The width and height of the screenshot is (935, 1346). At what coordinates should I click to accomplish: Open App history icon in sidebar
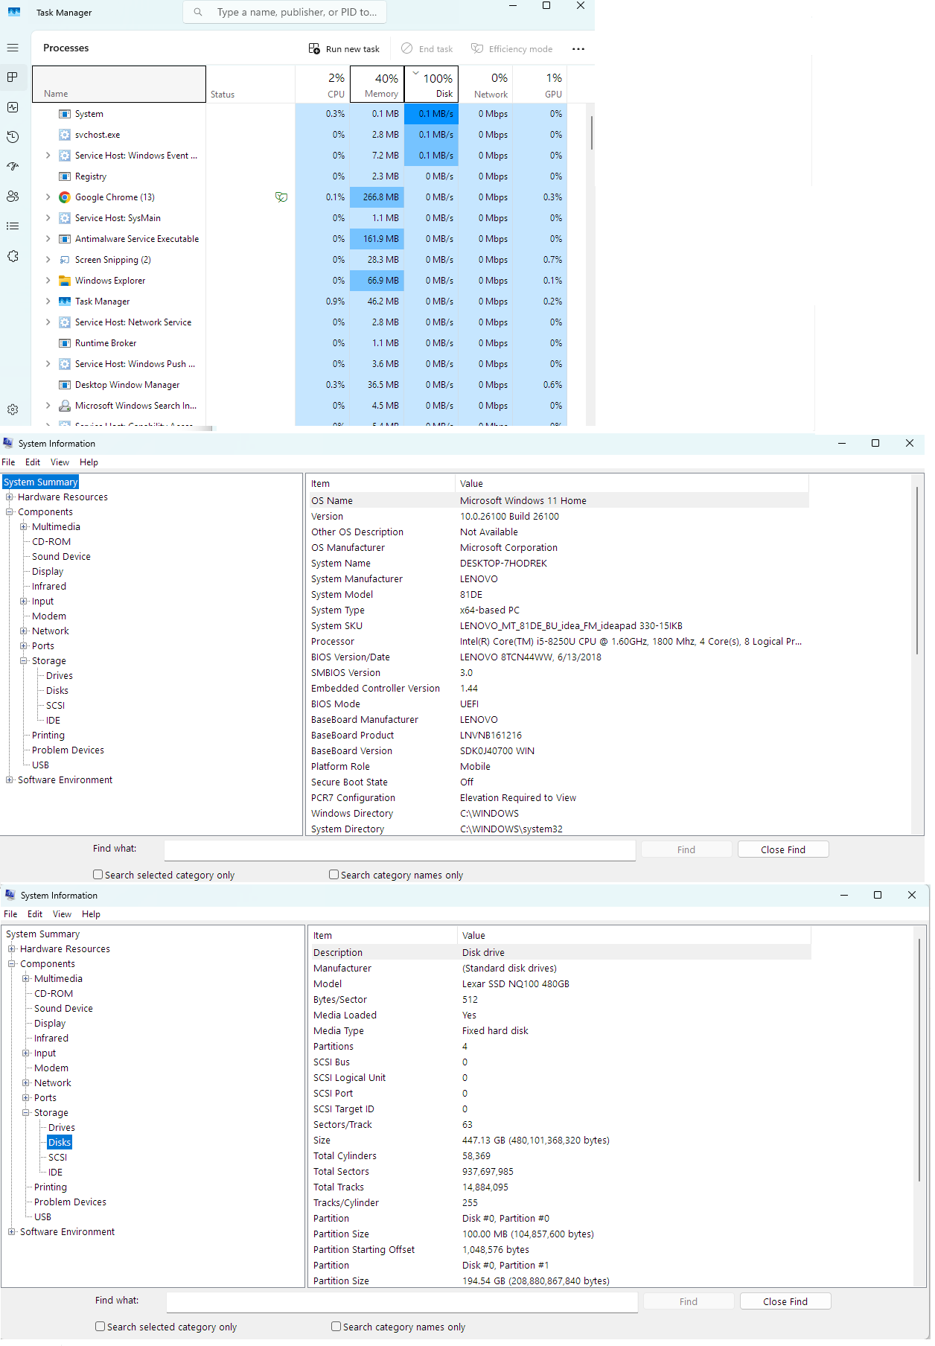coord(13,137)
